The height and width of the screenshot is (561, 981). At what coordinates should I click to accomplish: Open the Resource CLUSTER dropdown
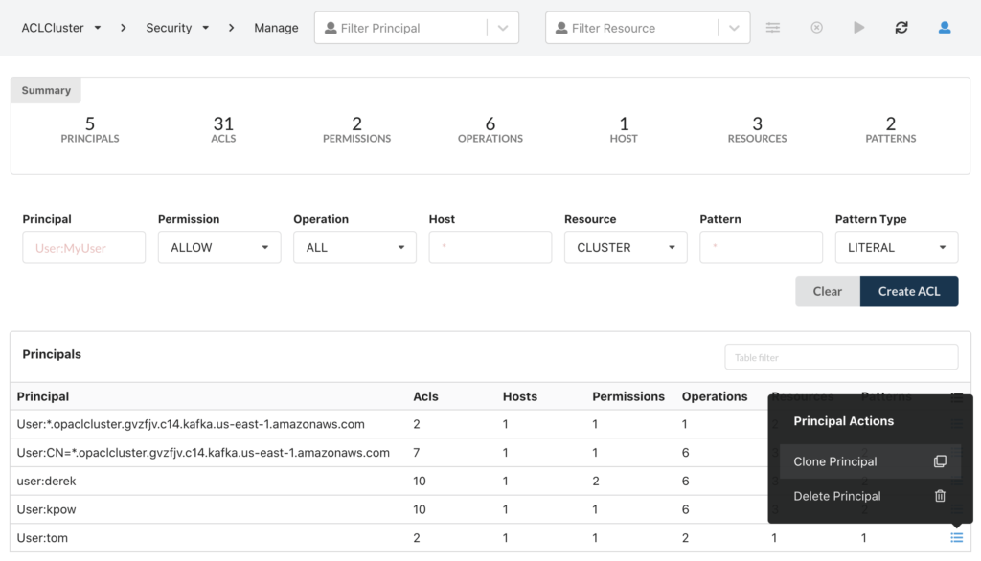626,247
